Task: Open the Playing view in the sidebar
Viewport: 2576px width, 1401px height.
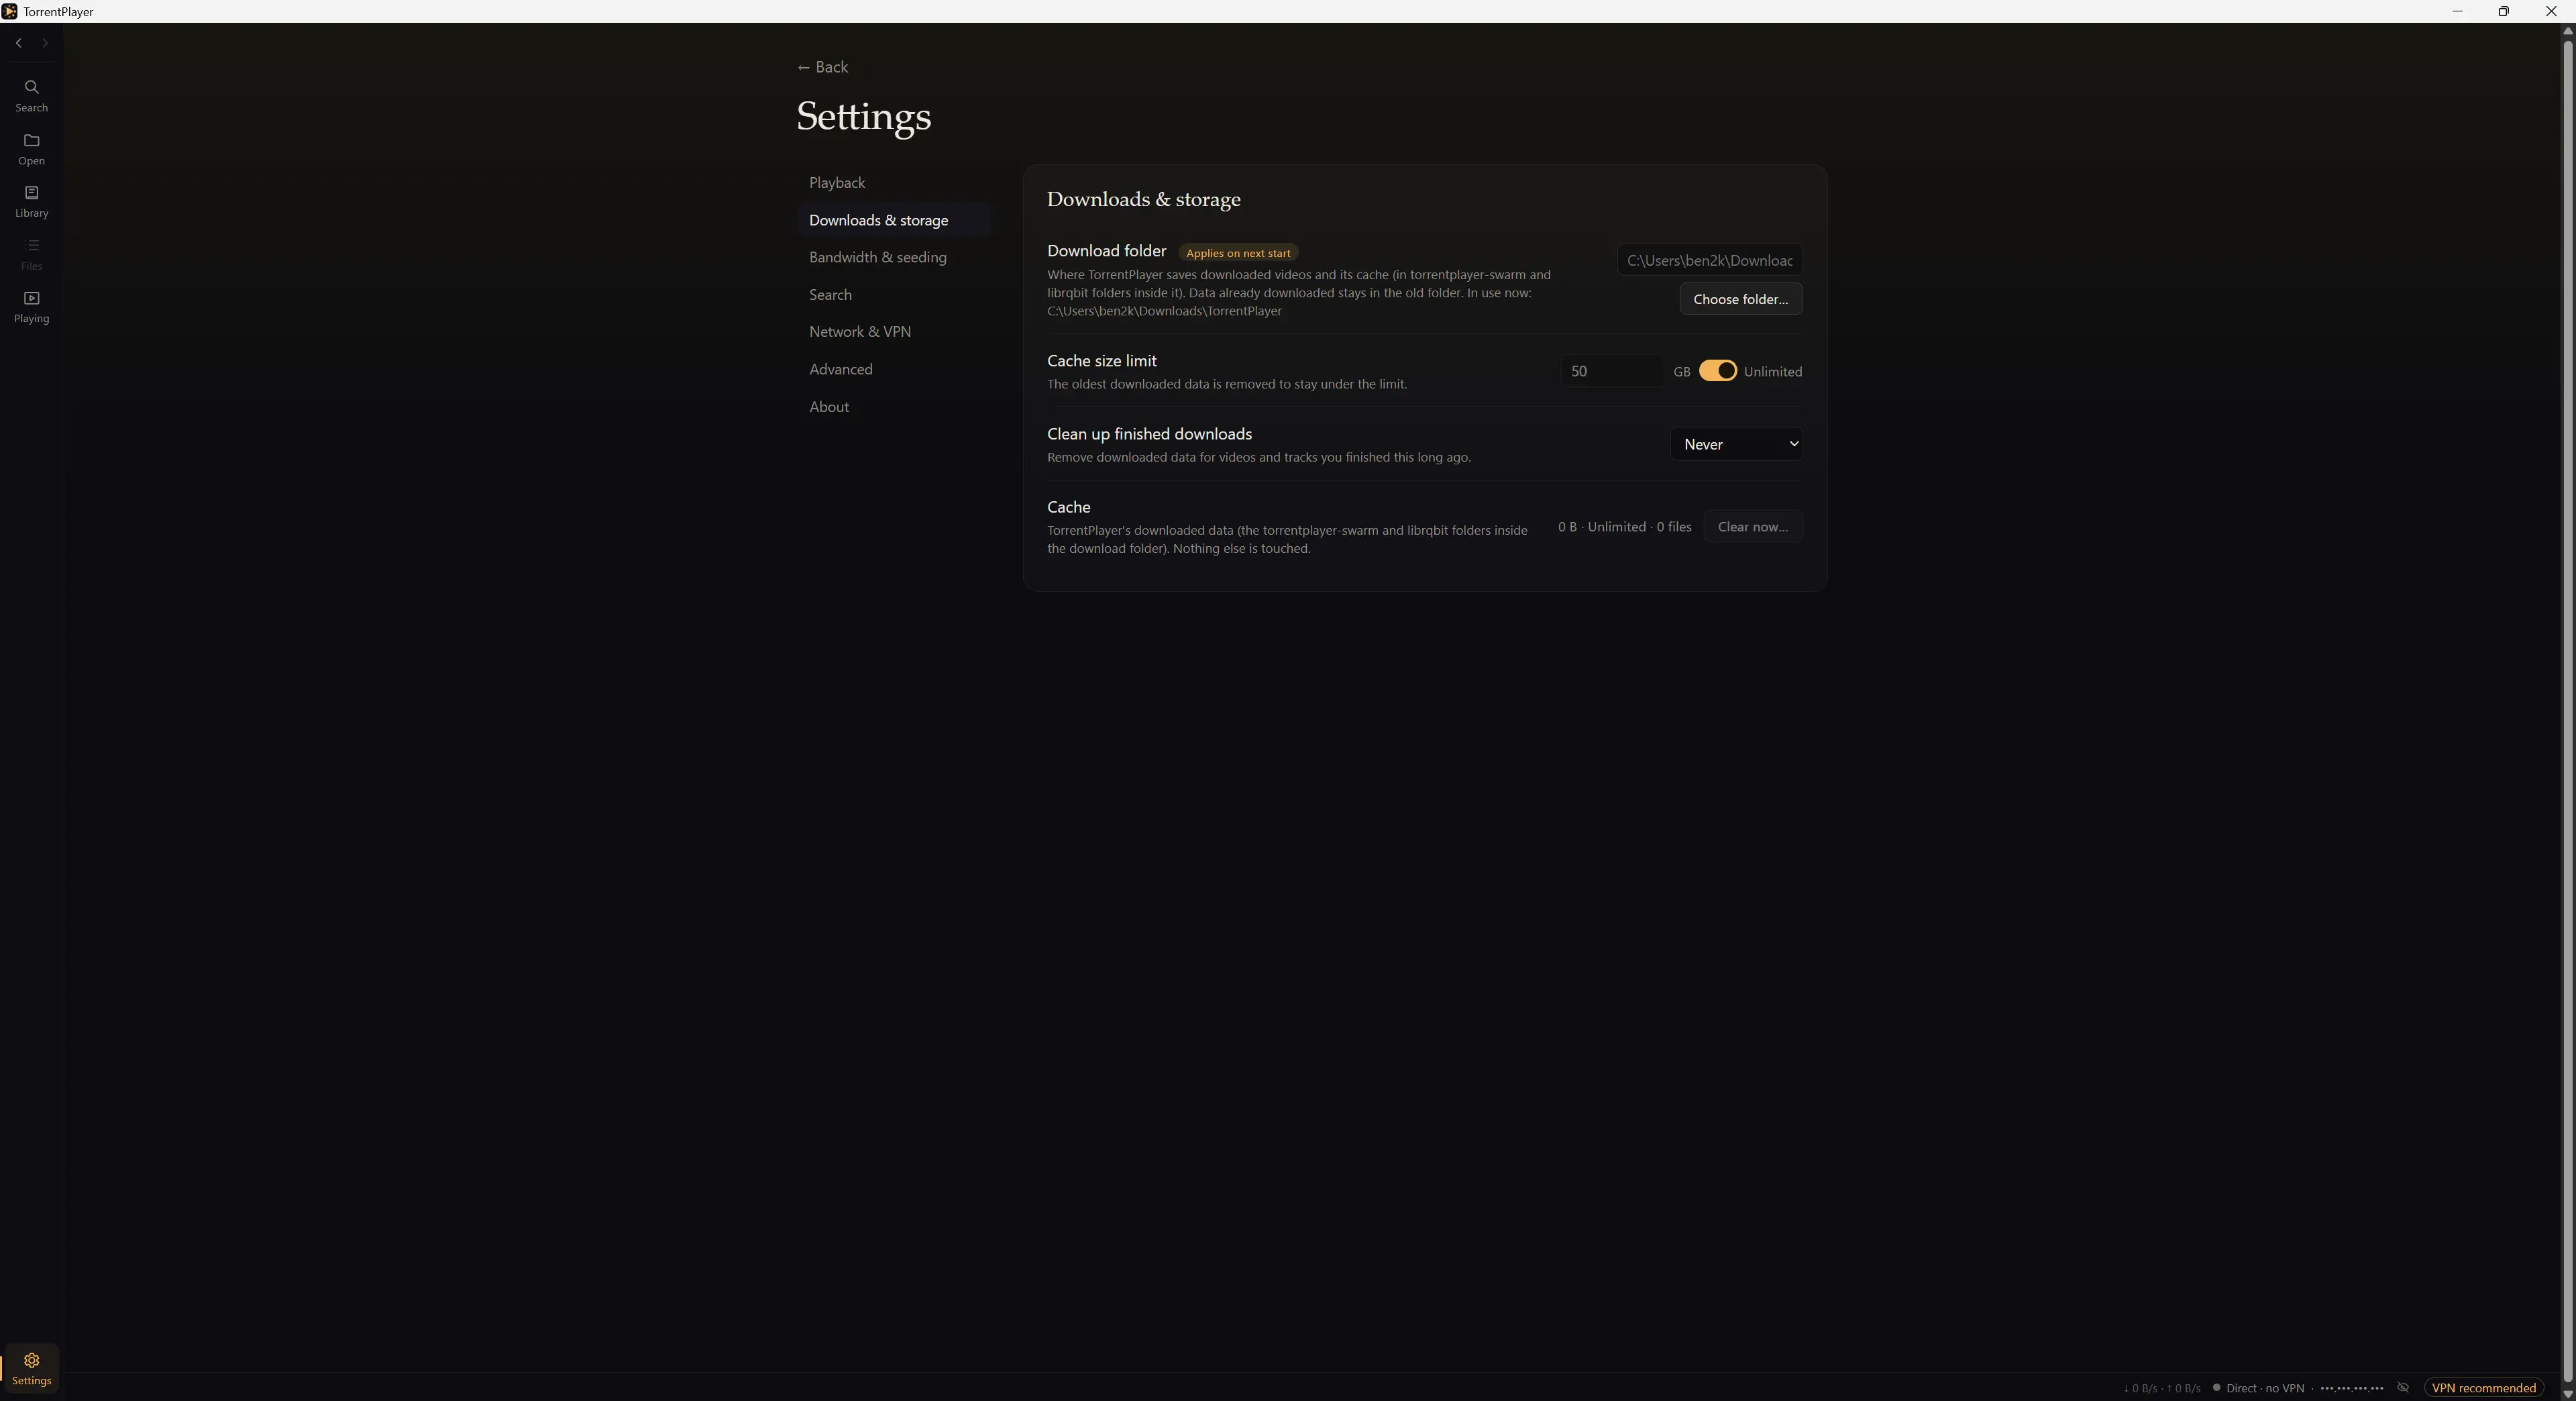Action: tap(31, 307)
